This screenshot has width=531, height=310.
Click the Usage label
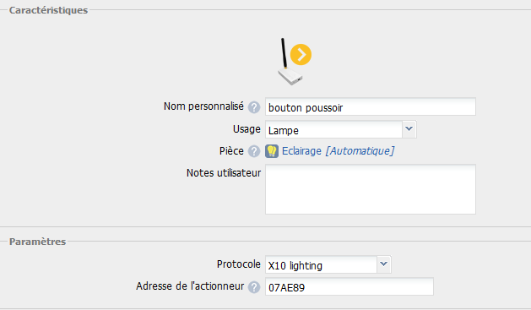(247, 129)
